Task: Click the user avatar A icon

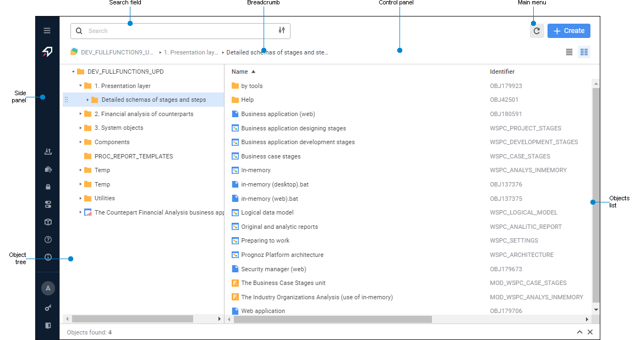Action: click(x=48, y=288)
